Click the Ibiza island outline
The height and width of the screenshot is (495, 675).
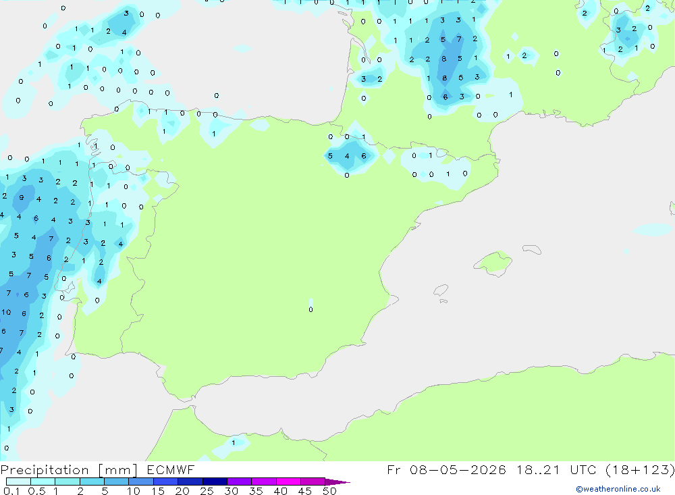pos(441,290)
